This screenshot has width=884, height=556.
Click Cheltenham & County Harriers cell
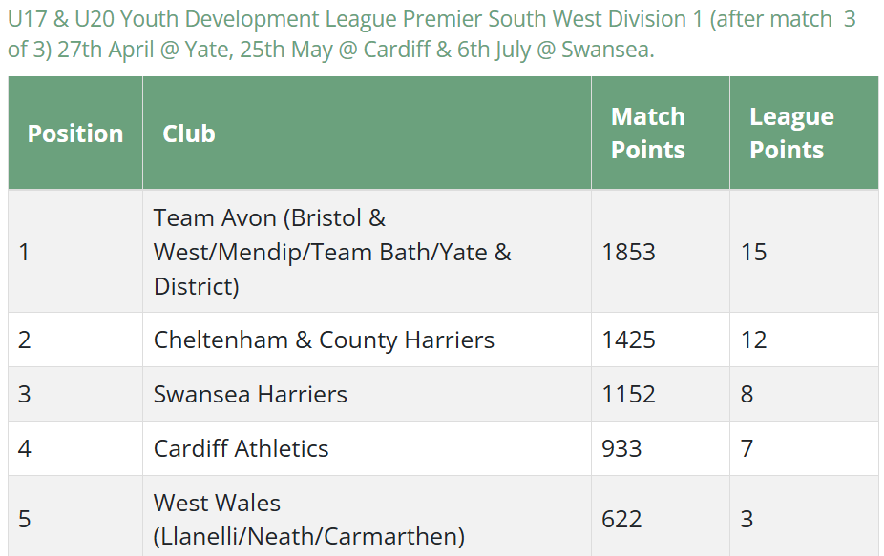tap(367, 340)
